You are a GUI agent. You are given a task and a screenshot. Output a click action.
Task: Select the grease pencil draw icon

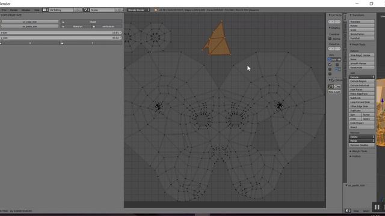pos(331,86)
